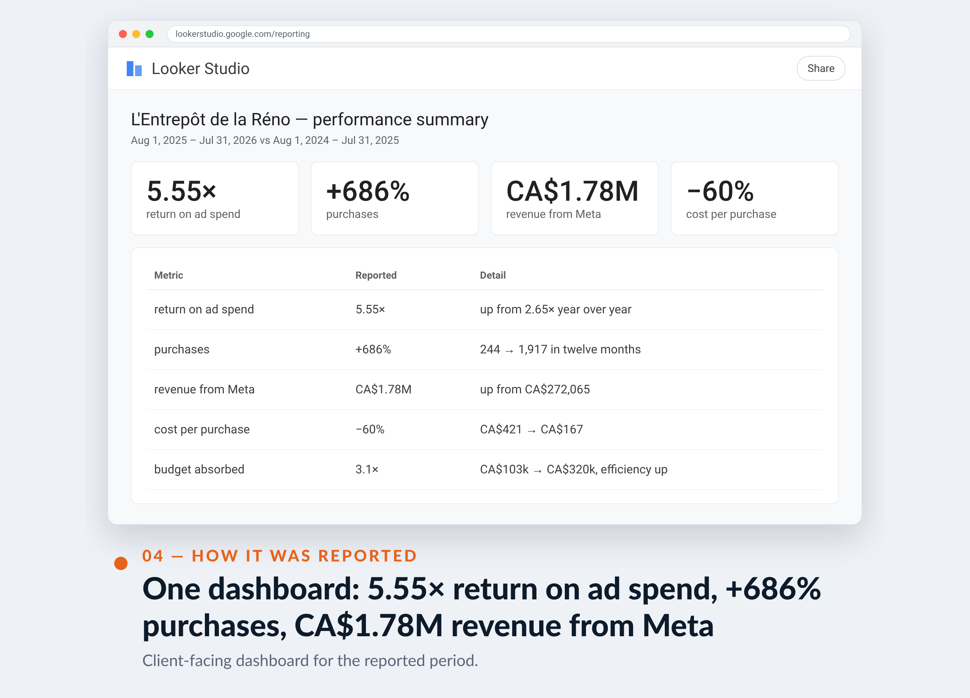The height and width of the screenshot is (698, 970).
Task: Select the 'revenue from Meta' table row label
Action: click(x=204, y=390)
